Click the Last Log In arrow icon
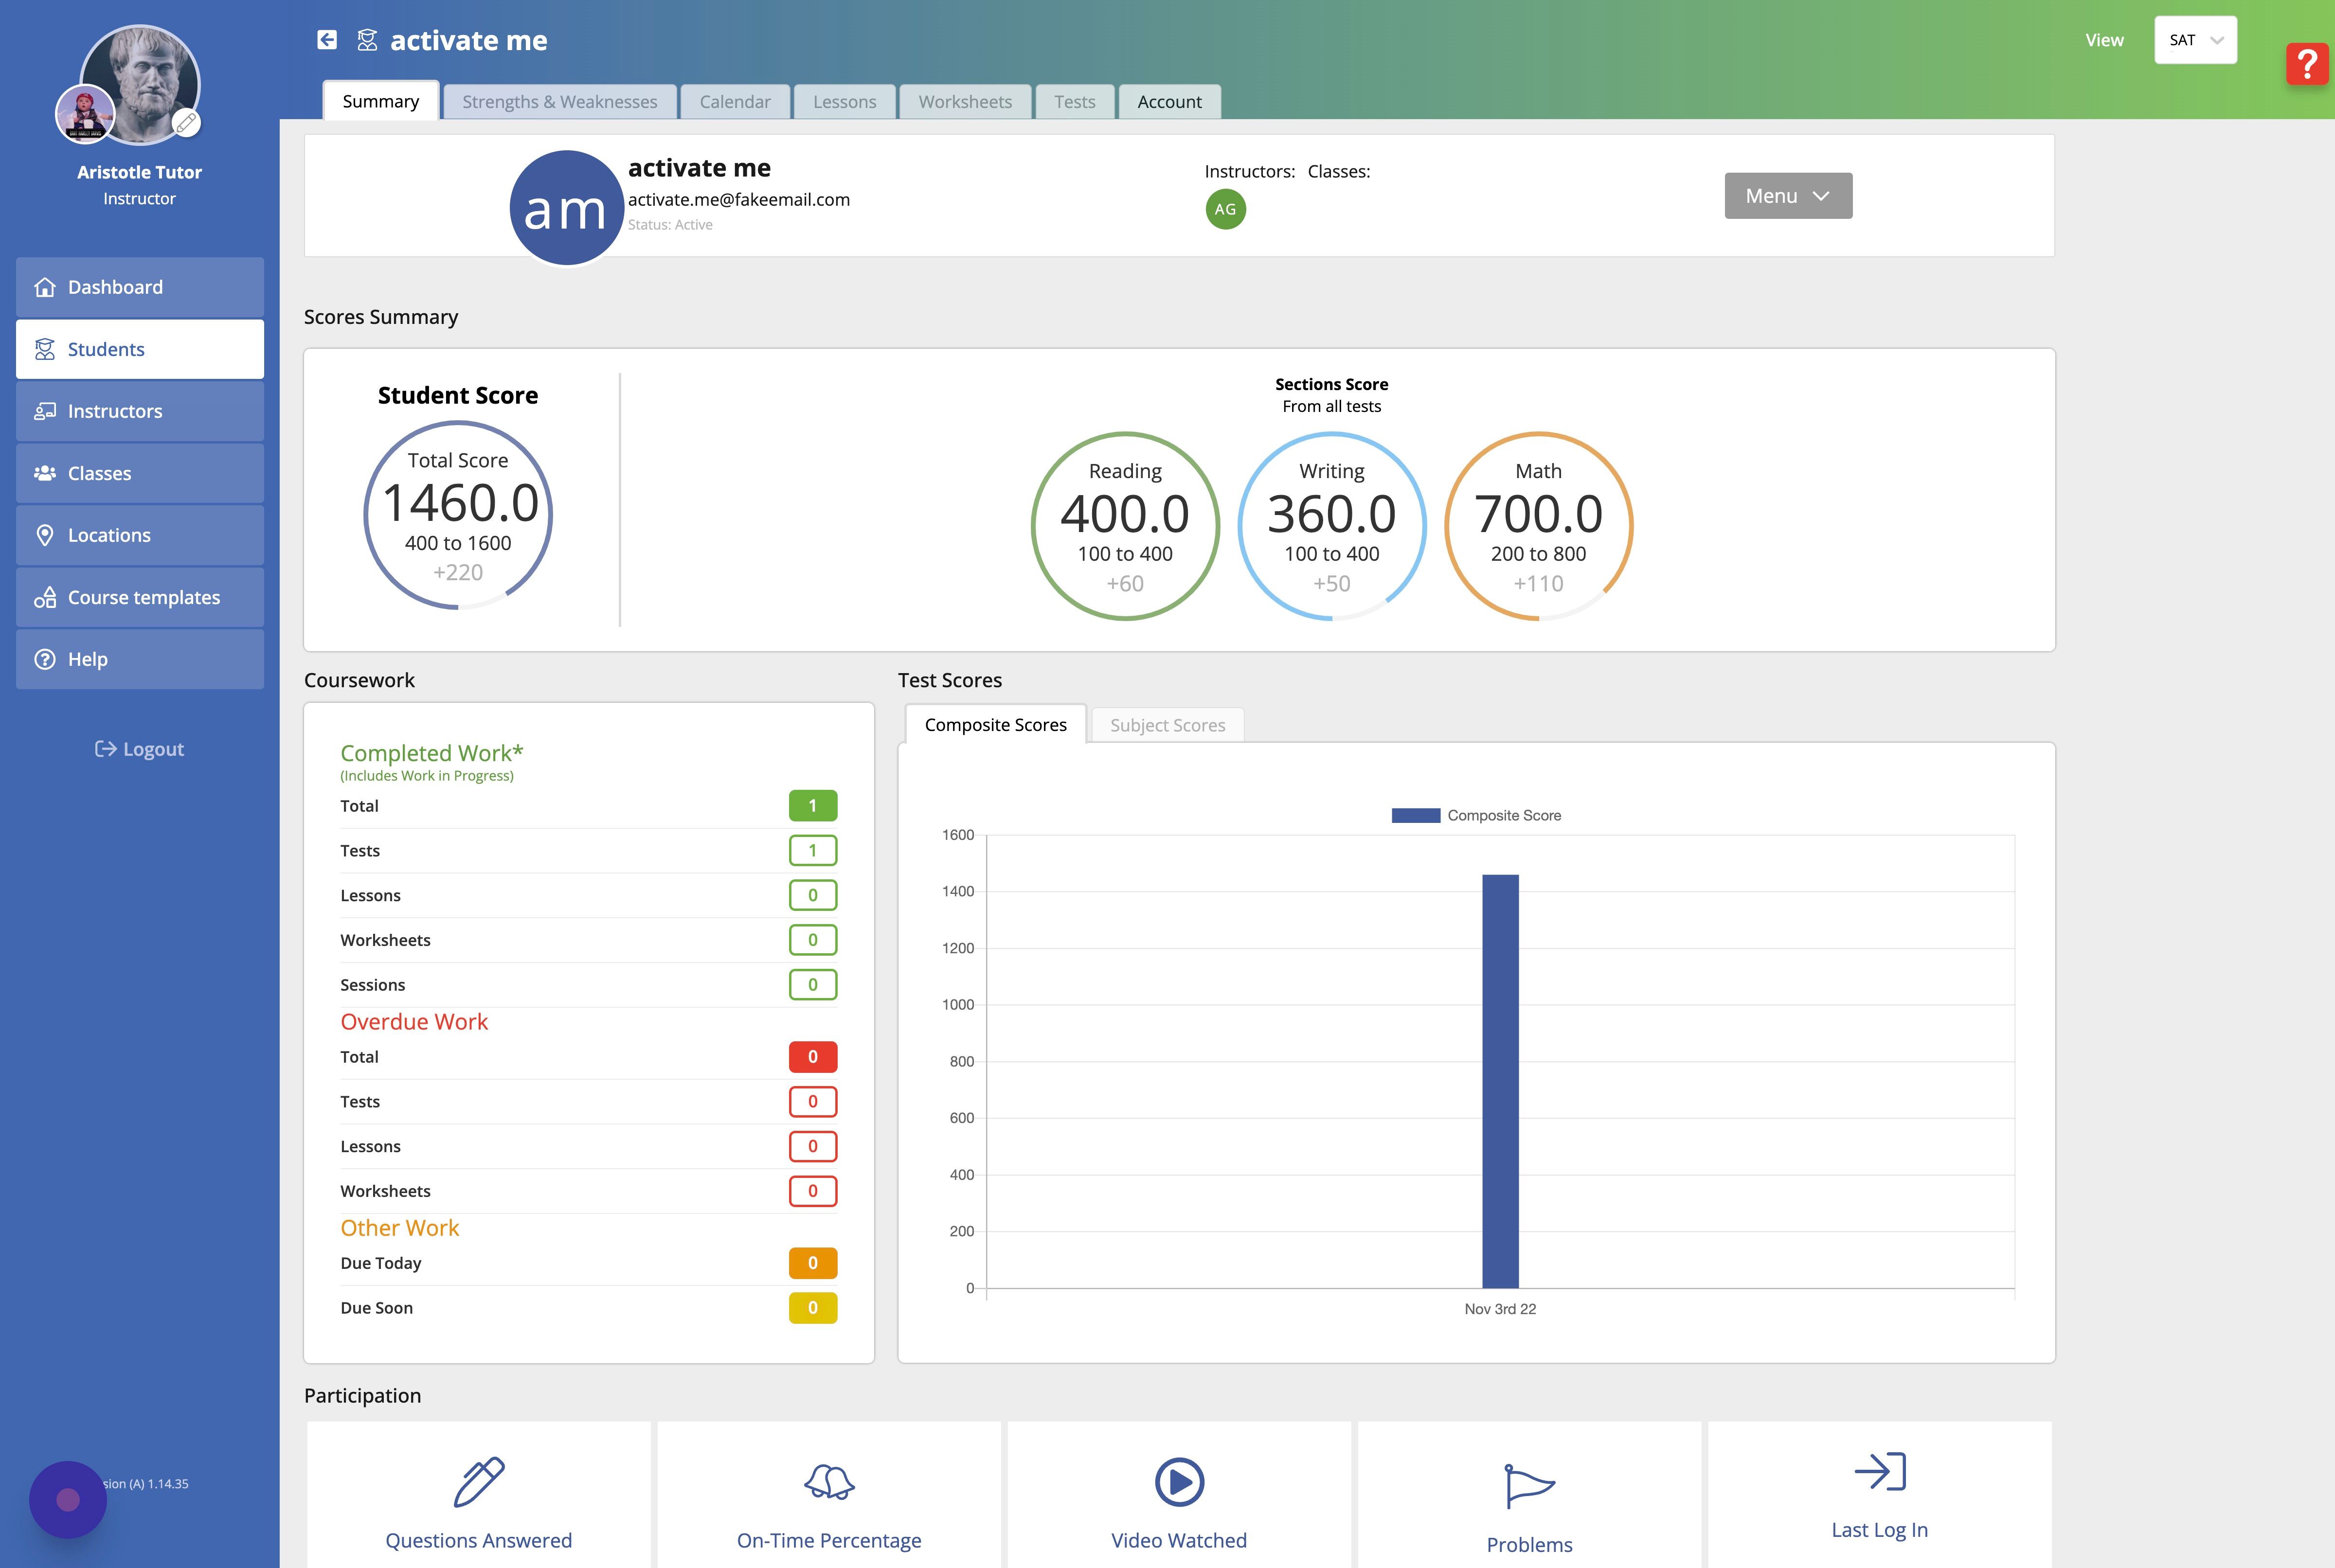The height and width of the screenshot is (1568, 2335). pyautogui.click(x=1879, y=1472)
